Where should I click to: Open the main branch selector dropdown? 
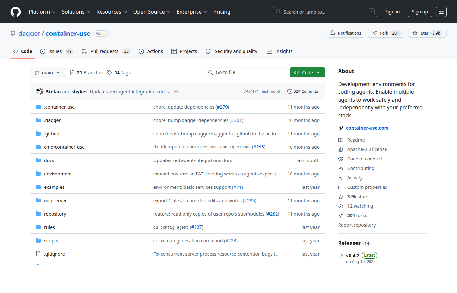click(47, 72)
